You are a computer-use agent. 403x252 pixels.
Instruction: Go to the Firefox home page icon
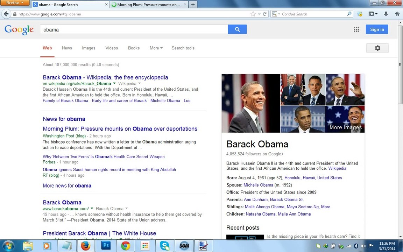(397, 14)
